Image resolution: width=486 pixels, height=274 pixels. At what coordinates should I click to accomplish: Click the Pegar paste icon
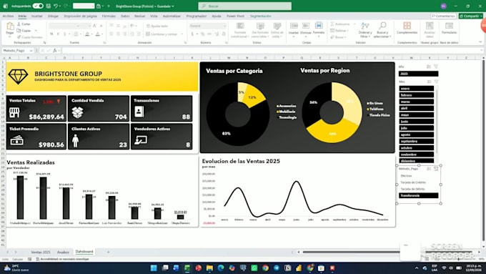click(x=10, y=26)
